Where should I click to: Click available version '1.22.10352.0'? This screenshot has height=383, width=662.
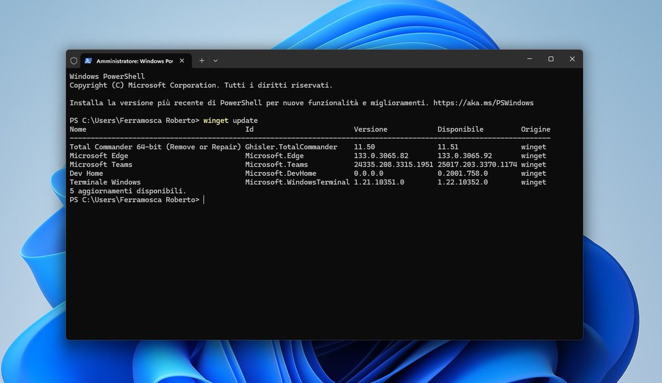463,182
